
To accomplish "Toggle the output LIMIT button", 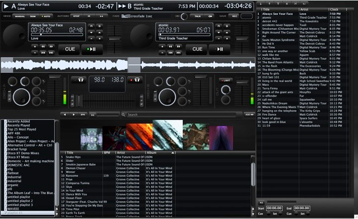I will point(226,80).
